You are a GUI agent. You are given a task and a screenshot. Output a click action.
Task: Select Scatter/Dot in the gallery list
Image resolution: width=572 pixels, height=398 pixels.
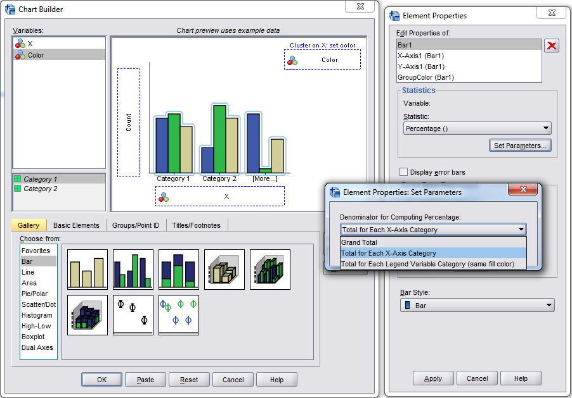39,304
